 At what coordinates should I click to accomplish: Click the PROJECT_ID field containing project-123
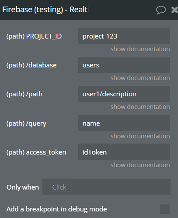click(124, 36)
